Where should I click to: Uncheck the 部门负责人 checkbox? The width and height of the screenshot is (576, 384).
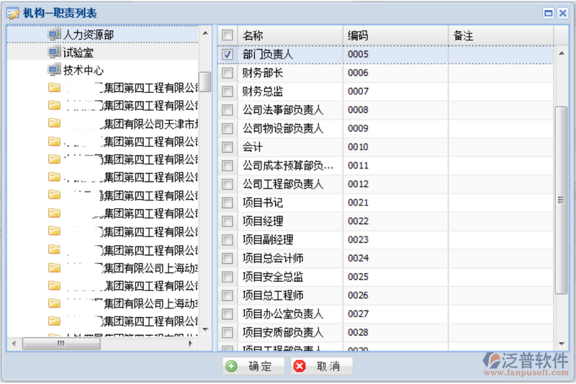click(x=228, y=54)
